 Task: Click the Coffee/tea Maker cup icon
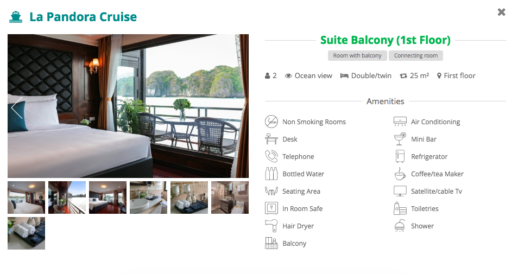point(400,174)
